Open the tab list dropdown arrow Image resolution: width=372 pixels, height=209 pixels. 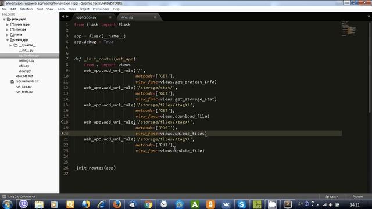(x=369, y=17)
